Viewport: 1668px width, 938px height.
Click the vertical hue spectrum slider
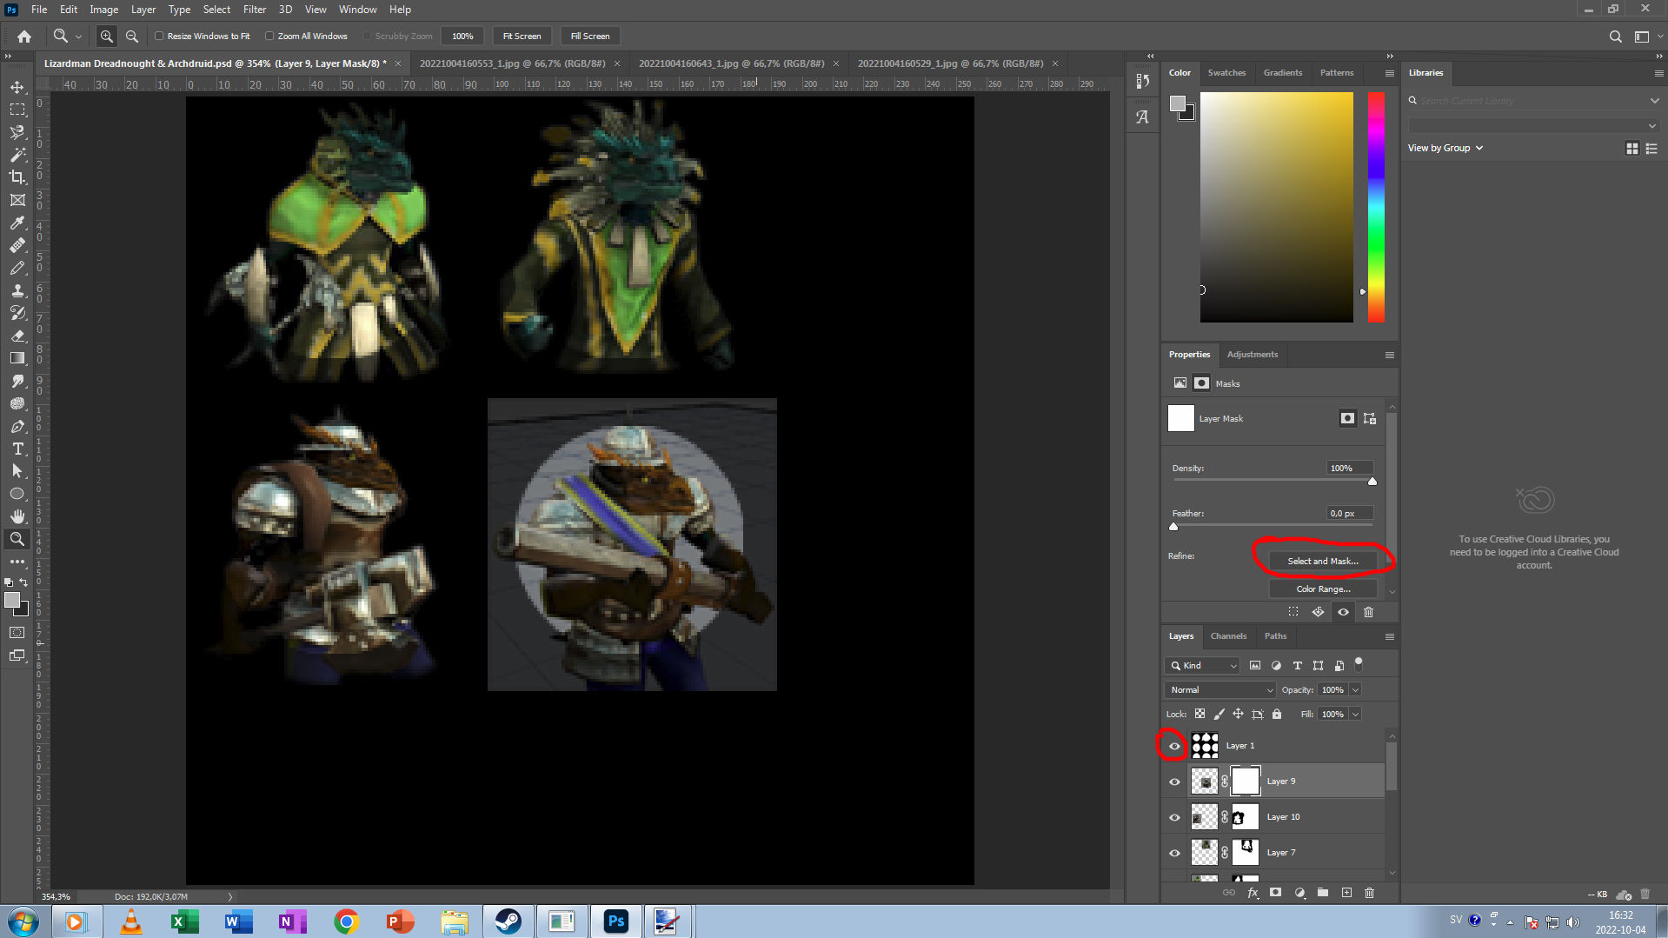pyautogui.click(x=1375, y=207)
